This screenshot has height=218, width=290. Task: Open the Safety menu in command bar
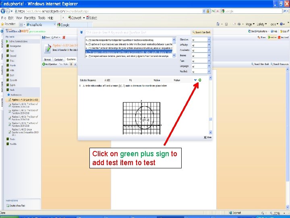click(262, 24)
